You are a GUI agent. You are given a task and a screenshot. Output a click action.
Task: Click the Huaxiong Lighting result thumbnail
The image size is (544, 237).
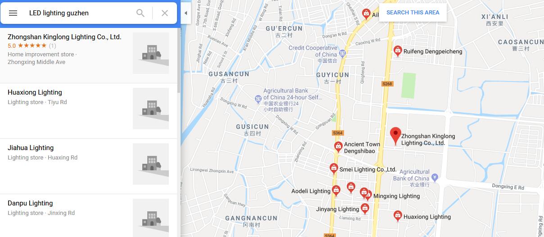tap(151, 109)
